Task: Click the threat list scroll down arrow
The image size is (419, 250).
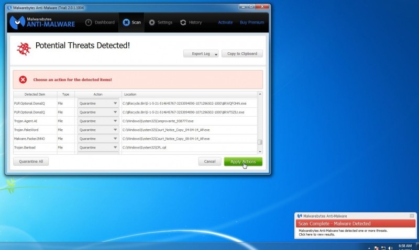Action: click(260, 152)
